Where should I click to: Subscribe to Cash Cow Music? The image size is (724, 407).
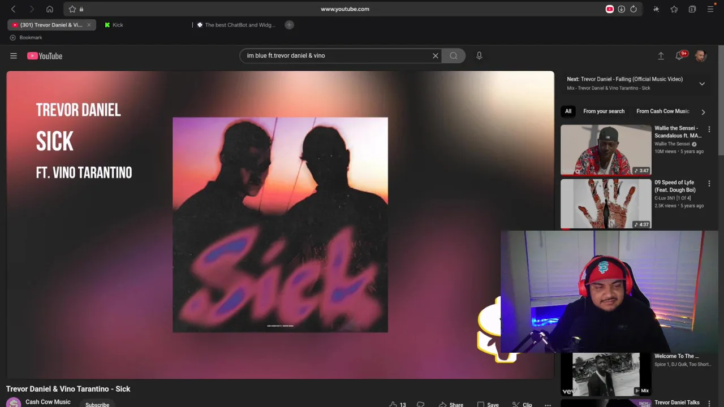97,404
